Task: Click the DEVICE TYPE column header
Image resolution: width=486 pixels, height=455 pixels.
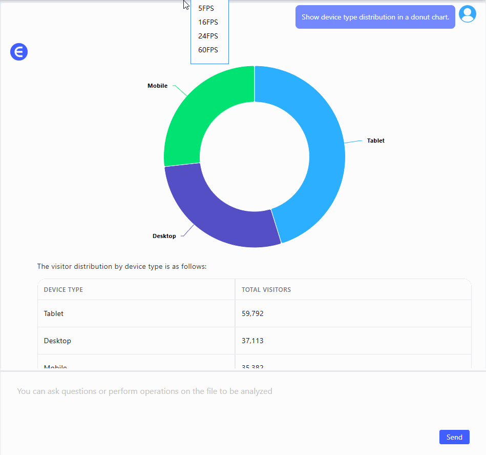Action: (x=64, y=290)
